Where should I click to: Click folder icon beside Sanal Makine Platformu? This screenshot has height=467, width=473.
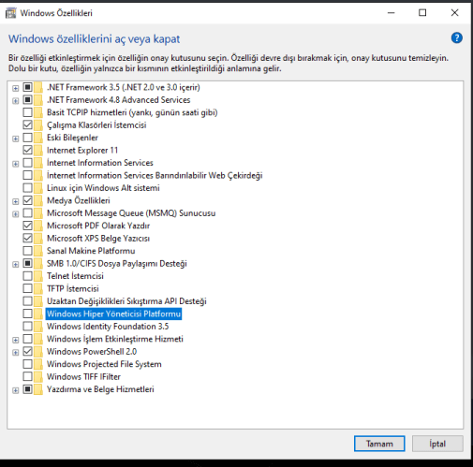coord(38,251)
